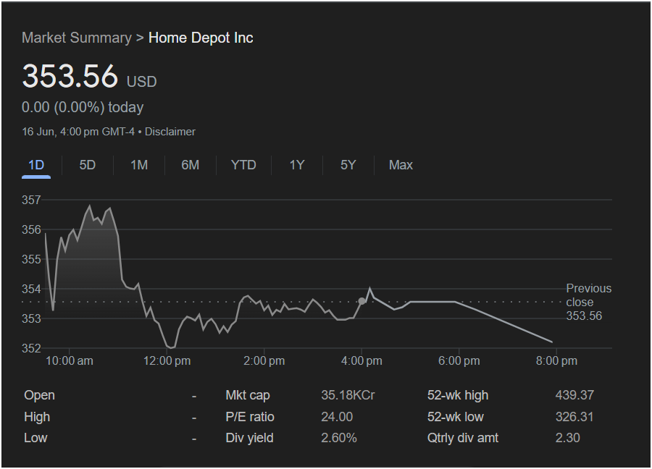
Task: Click the P/E ratio label
Action: 249,417
